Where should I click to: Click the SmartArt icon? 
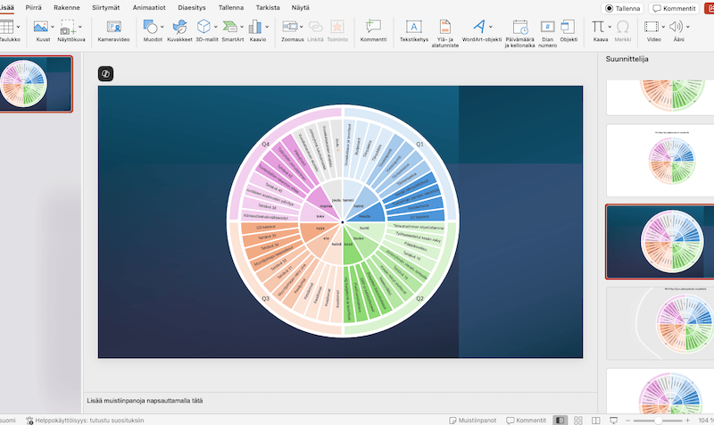click(232, 28)
